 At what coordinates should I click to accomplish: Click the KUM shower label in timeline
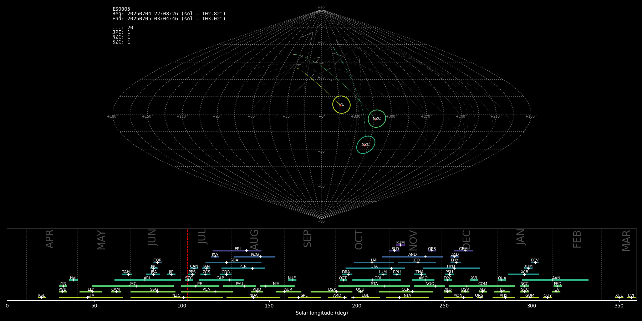(401, 243)
